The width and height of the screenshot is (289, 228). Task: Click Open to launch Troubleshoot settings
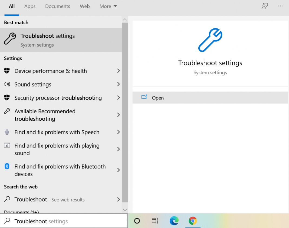point(158,98)
